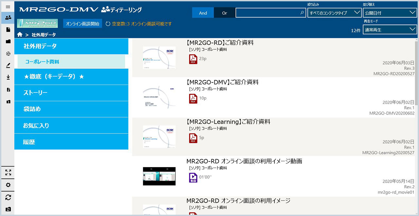Open the 履歴 section

pyautogui.click(x=71, y=142)
